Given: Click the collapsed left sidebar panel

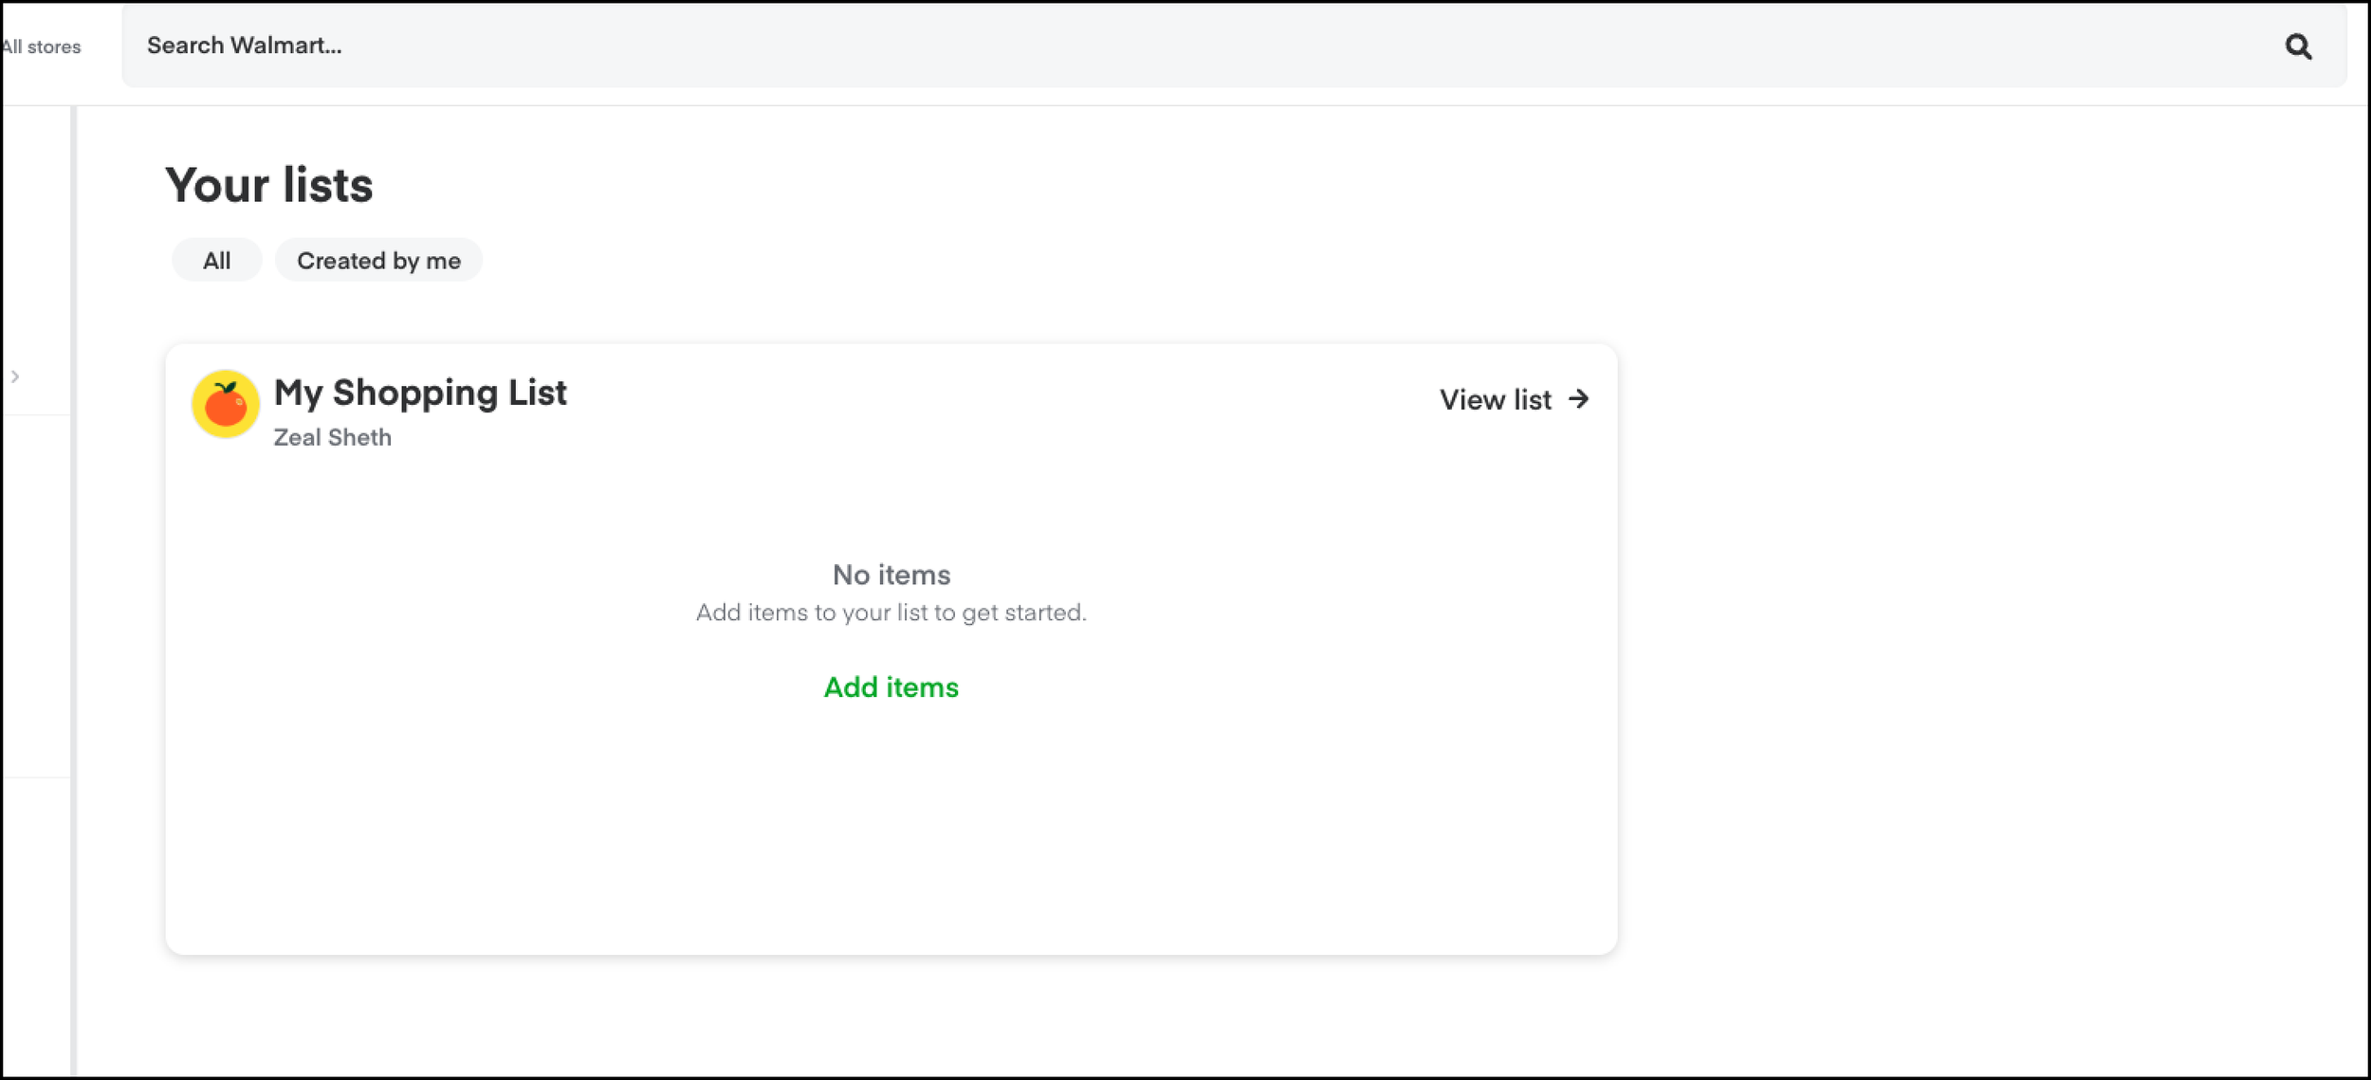Looking at the screenshot, I should (36, 588).
